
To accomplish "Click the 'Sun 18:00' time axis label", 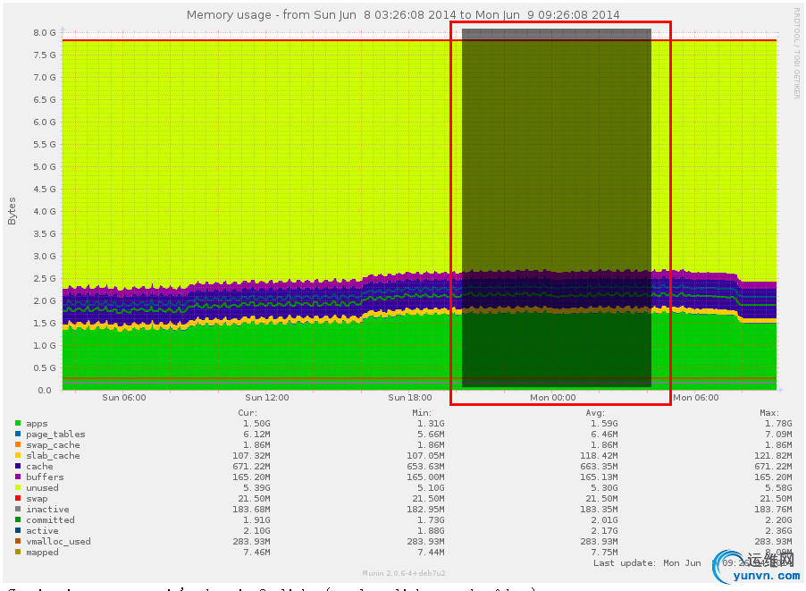I will tap(409, 398).
